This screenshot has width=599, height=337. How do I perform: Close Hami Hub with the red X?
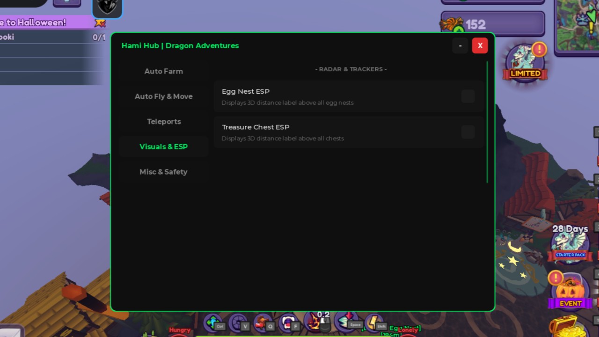[x=480, y=45]
